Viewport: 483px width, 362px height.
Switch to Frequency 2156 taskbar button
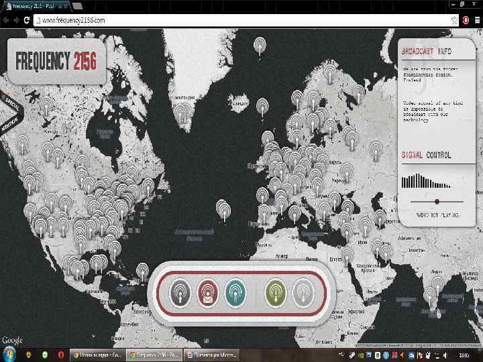click(155, 355)
